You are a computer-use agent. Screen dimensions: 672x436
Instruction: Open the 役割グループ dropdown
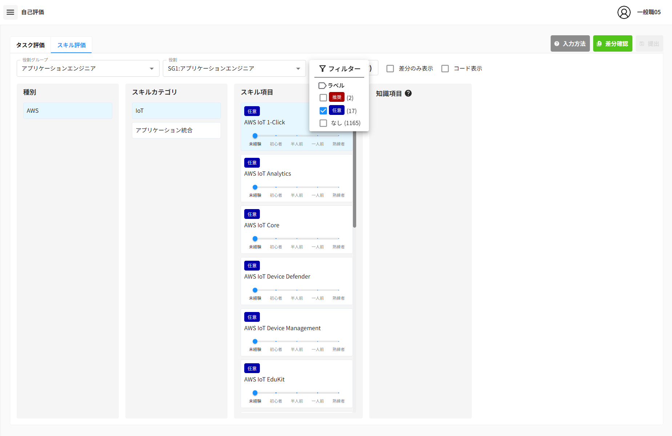(x=88, y=68)
